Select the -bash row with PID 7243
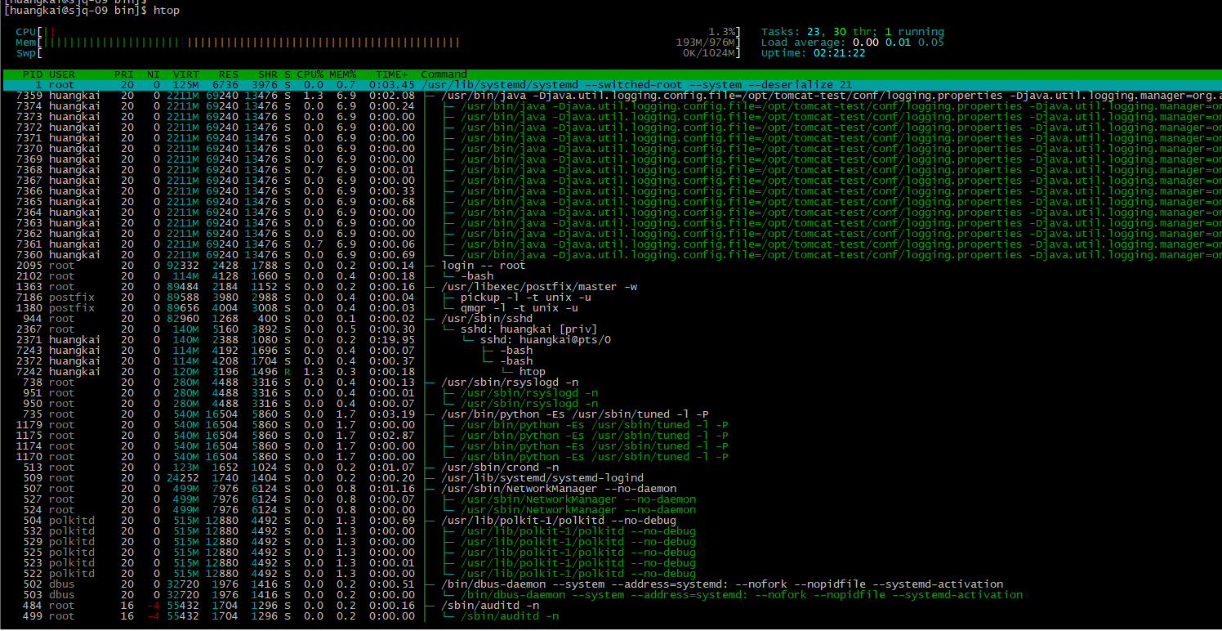Viewport: 1222px width, 631px height. (611, 351)
